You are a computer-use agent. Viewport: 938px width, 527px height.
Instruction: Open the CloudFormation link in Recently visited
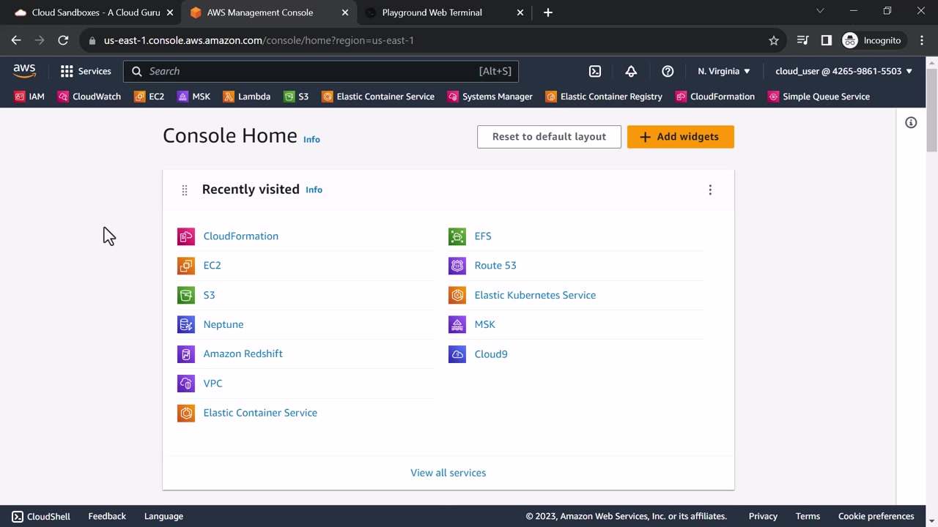click(241, 236)
